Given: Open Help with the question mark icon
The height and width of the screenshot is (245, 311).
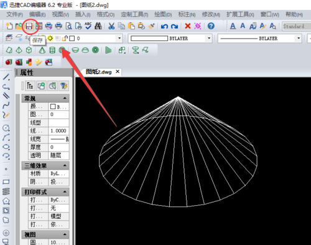Looking at the screenshot, I should [x=211, y=26].
